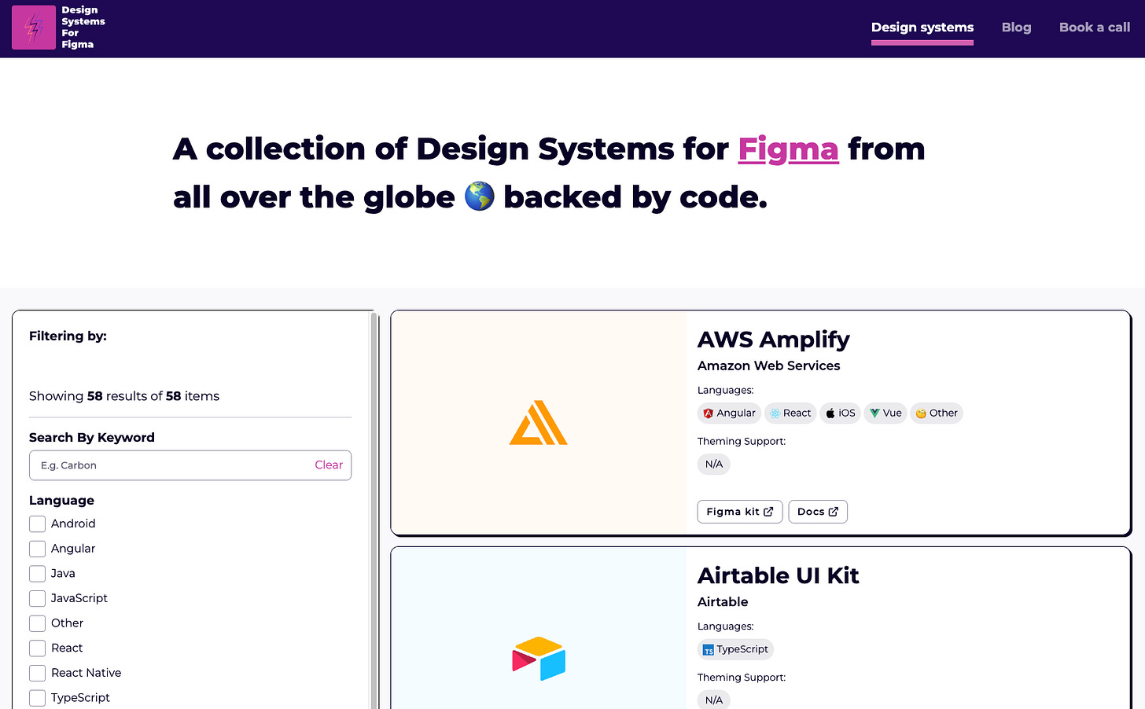Screen dimensions: 1145x709
Task: Click the Airtable logo thumbnail
Action: 539,659
